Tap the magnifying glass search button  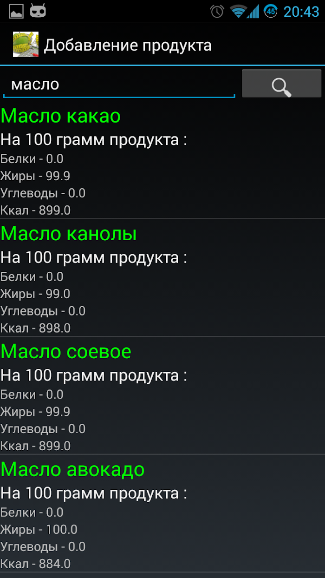pos(281,84)
